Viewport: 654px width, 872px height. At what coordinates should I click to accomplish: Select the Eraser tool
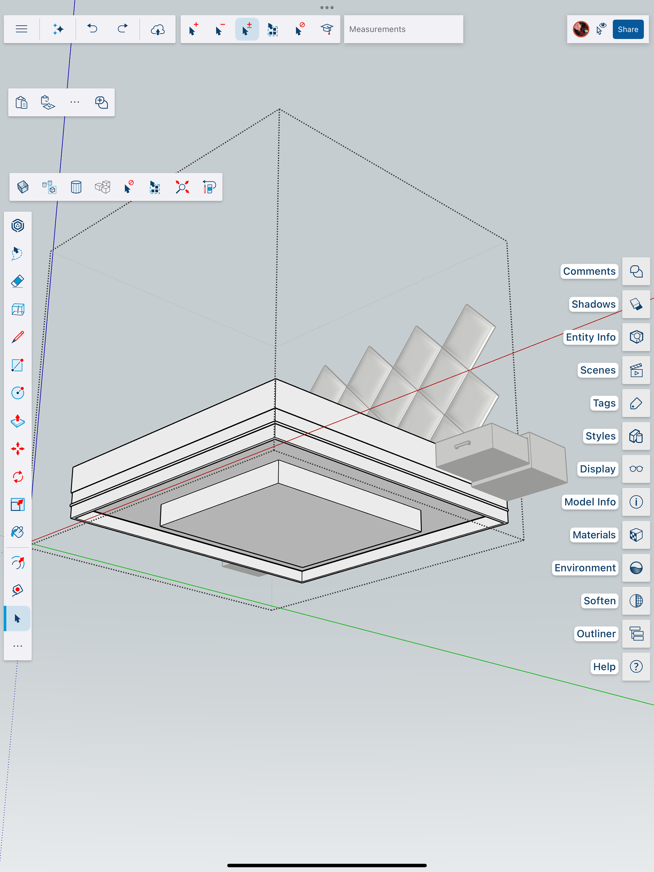tap(18, 281)
